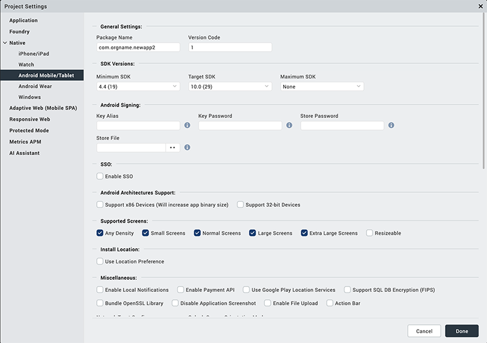The image size is (487, 343).
Task: Click the Store Password info icon
Action: coord(391,125)
